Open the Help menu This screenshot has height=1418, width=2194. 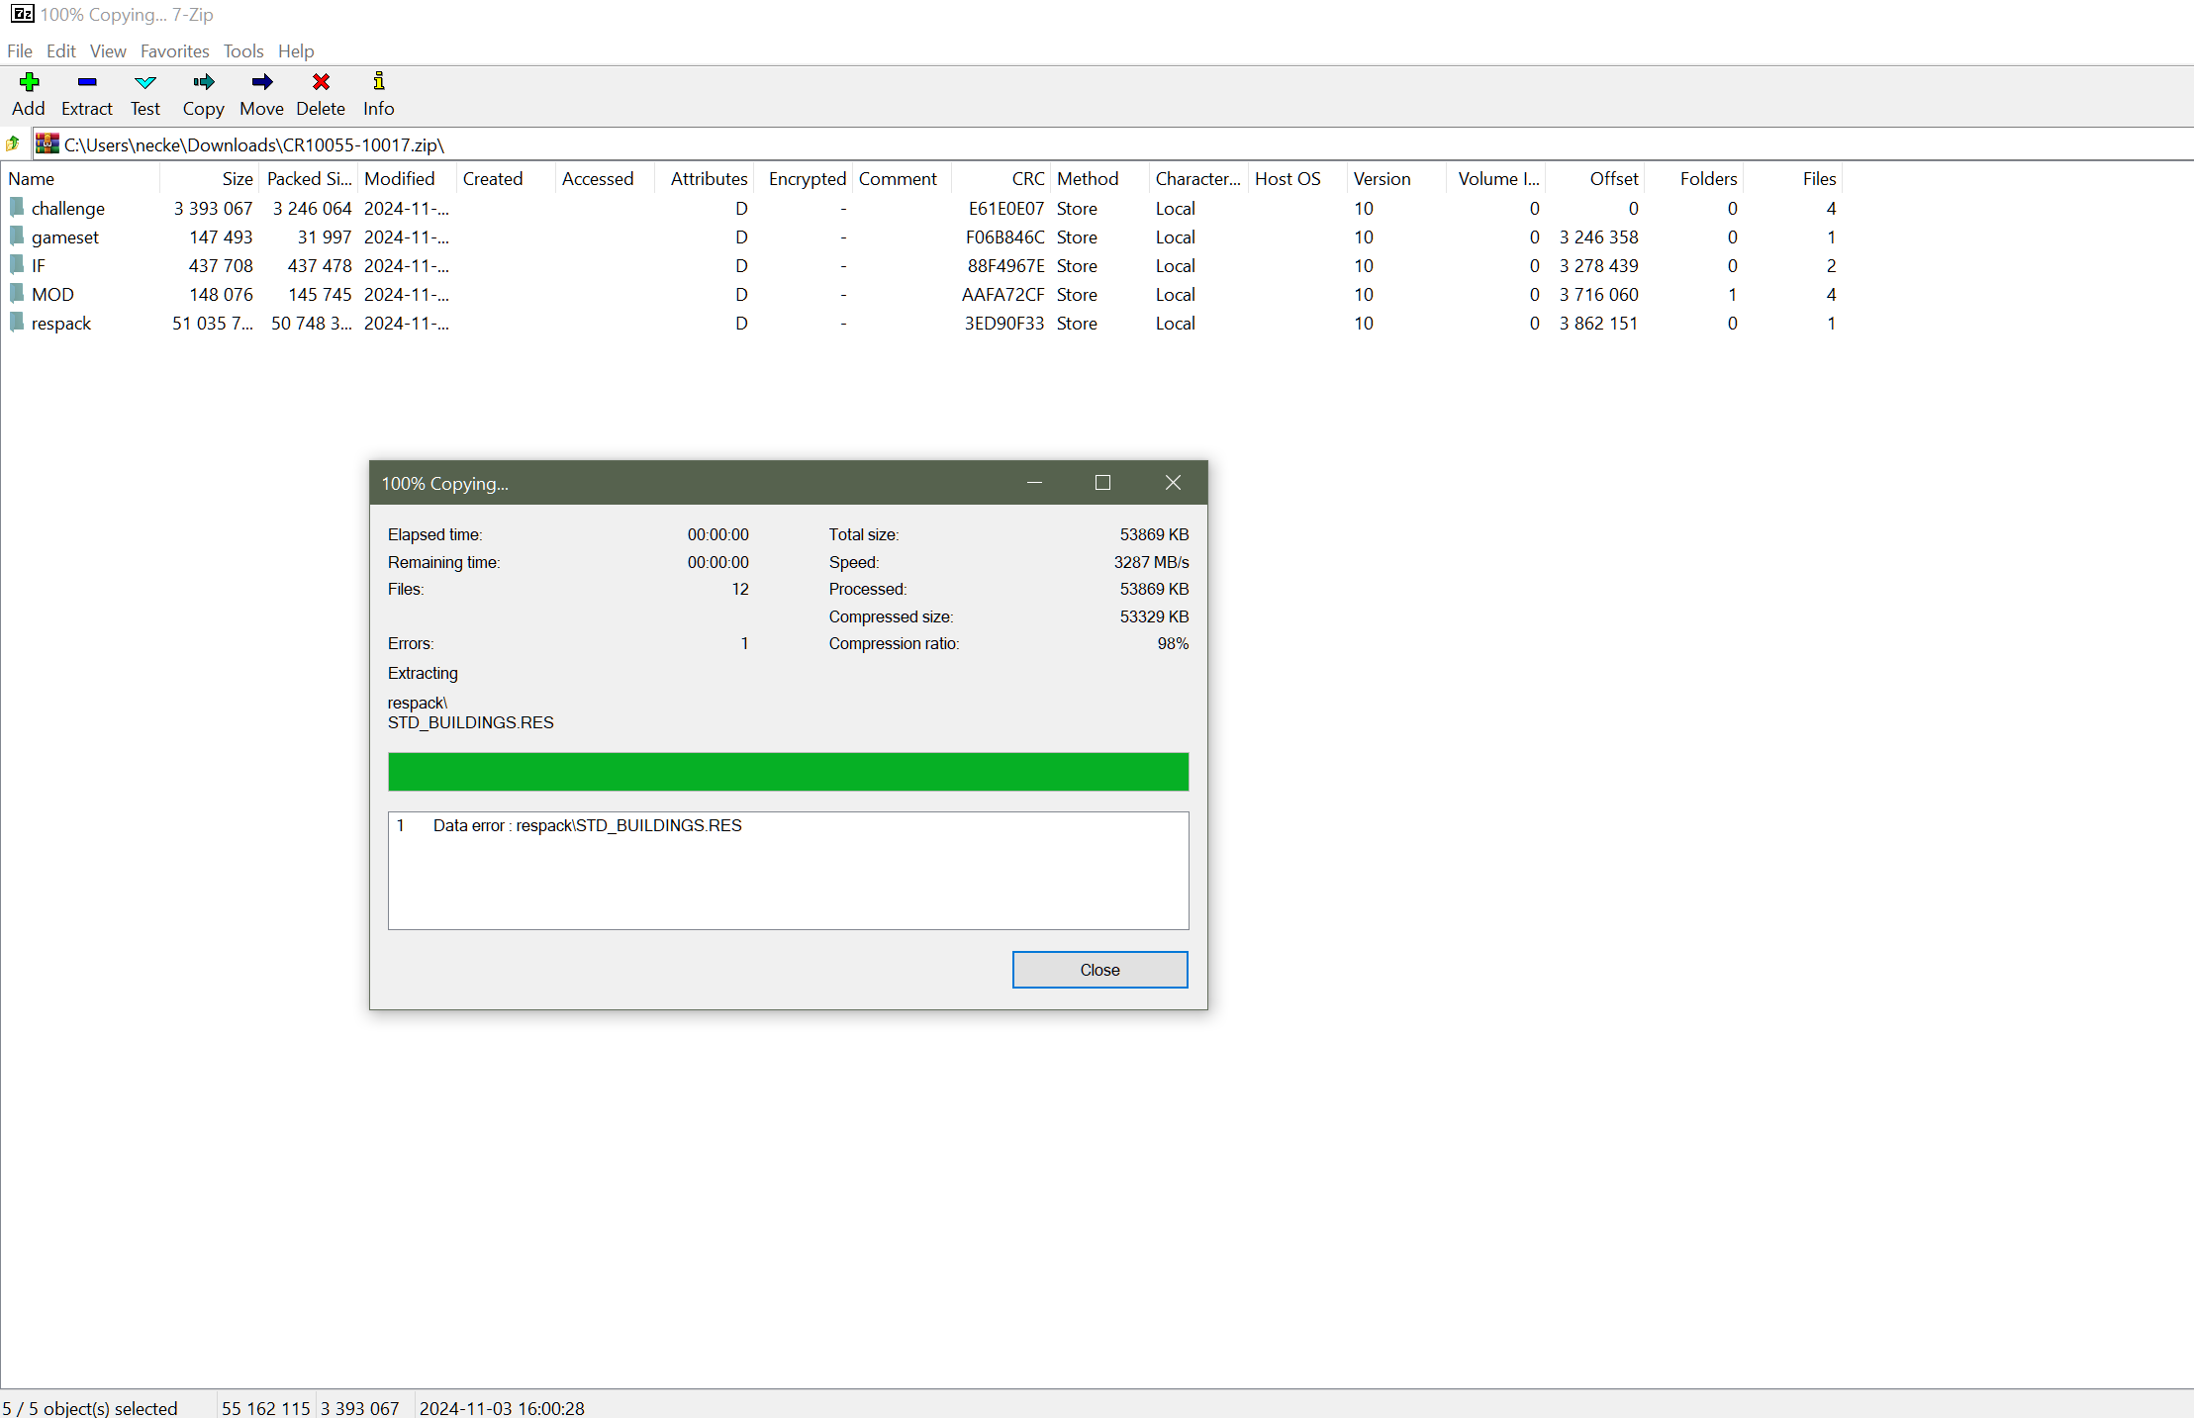click(296, 50)
